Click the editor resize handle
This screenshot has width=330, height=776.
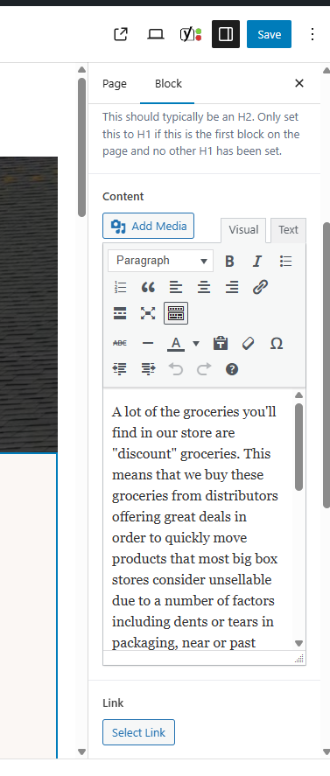click(299, 658)
